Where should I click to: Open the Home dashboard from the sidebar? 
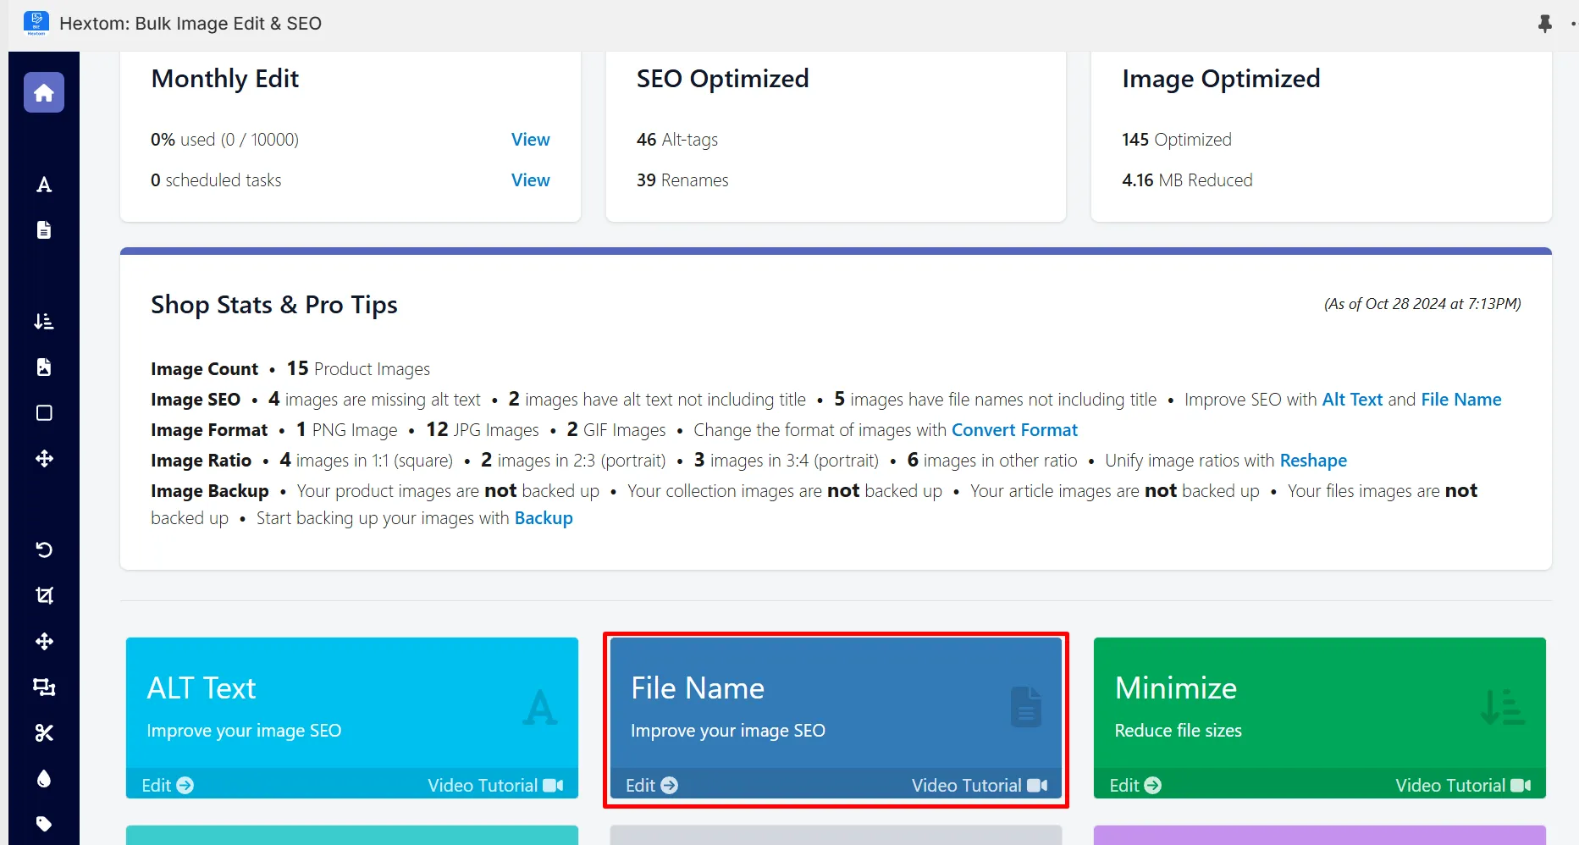(x=44, y=92)
